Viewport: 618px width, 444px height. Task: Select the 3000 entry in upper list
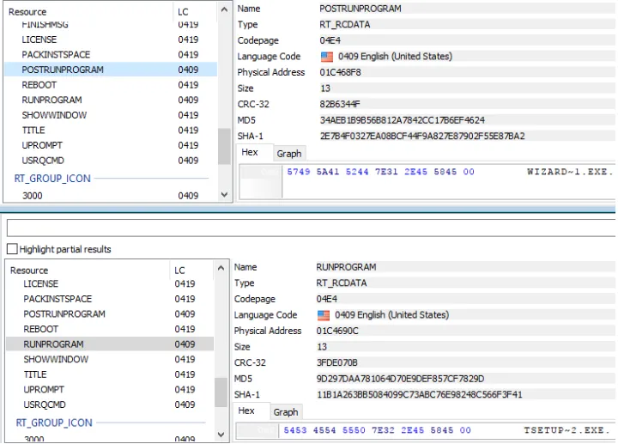(x=111, y=195)
